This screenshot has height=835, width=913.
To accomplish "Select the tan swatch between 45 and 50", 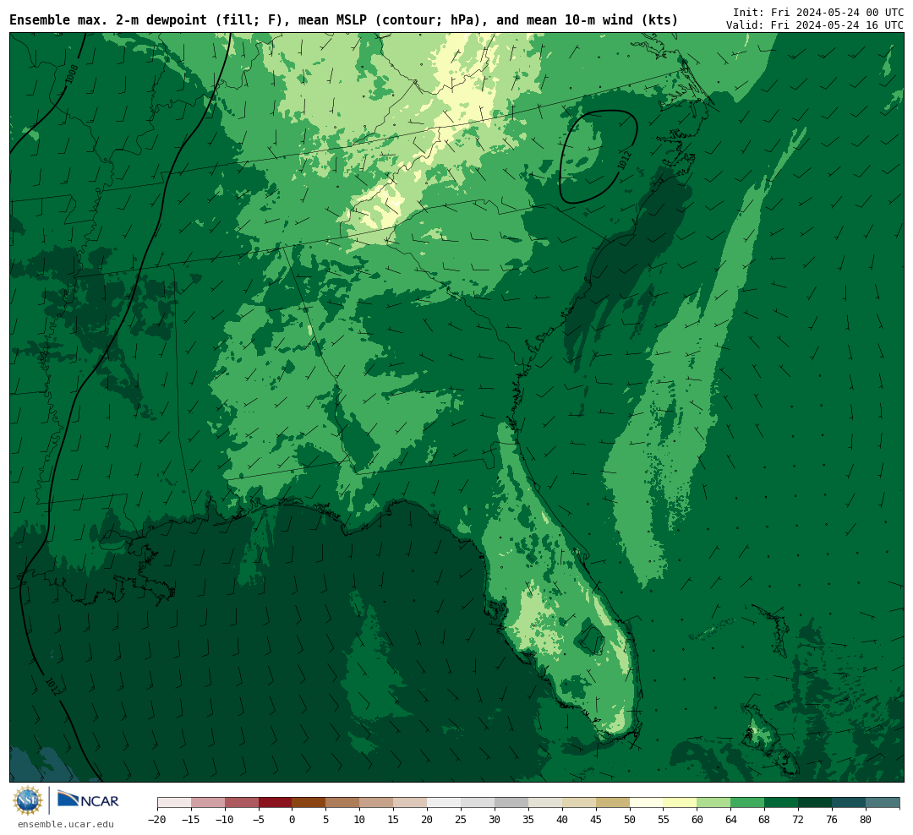I will pyautogui.click(x=613, y=803).
